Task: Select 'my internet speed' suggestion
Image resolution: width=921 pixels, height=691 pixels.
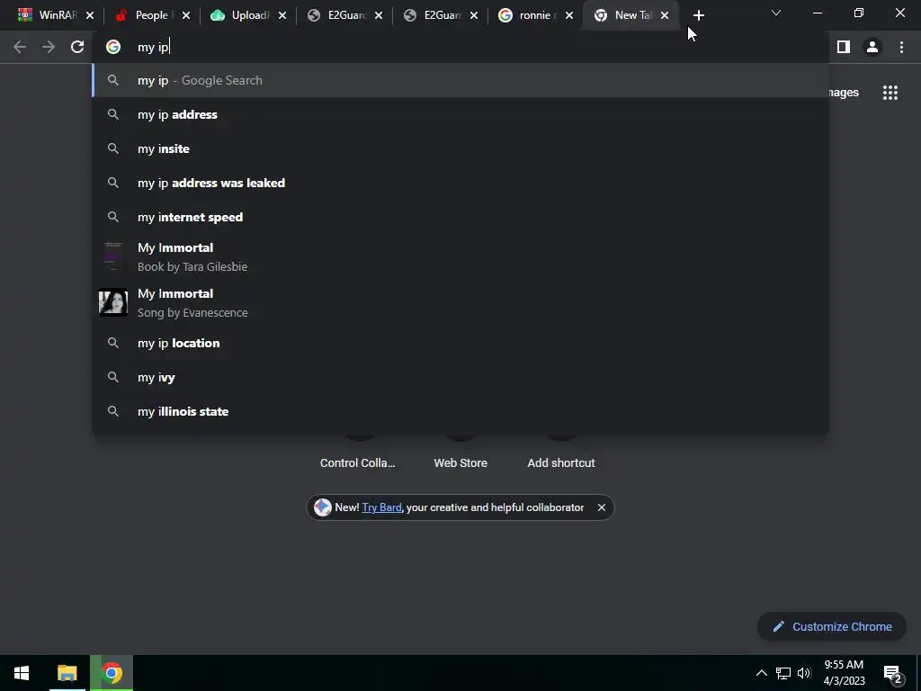Action: (x=460, y=217)
